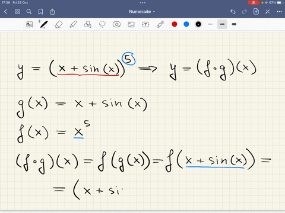Image resolution: width=285 pixels, height=213 pixels.
Task: Select the zoom window tool
Action: coord(30,24)
